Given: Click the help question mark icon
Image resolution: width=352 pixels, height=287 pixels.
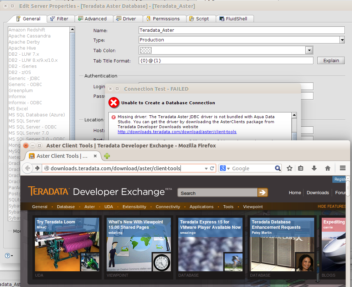Looking at the screenshot, I should click(x=7, y=256).
